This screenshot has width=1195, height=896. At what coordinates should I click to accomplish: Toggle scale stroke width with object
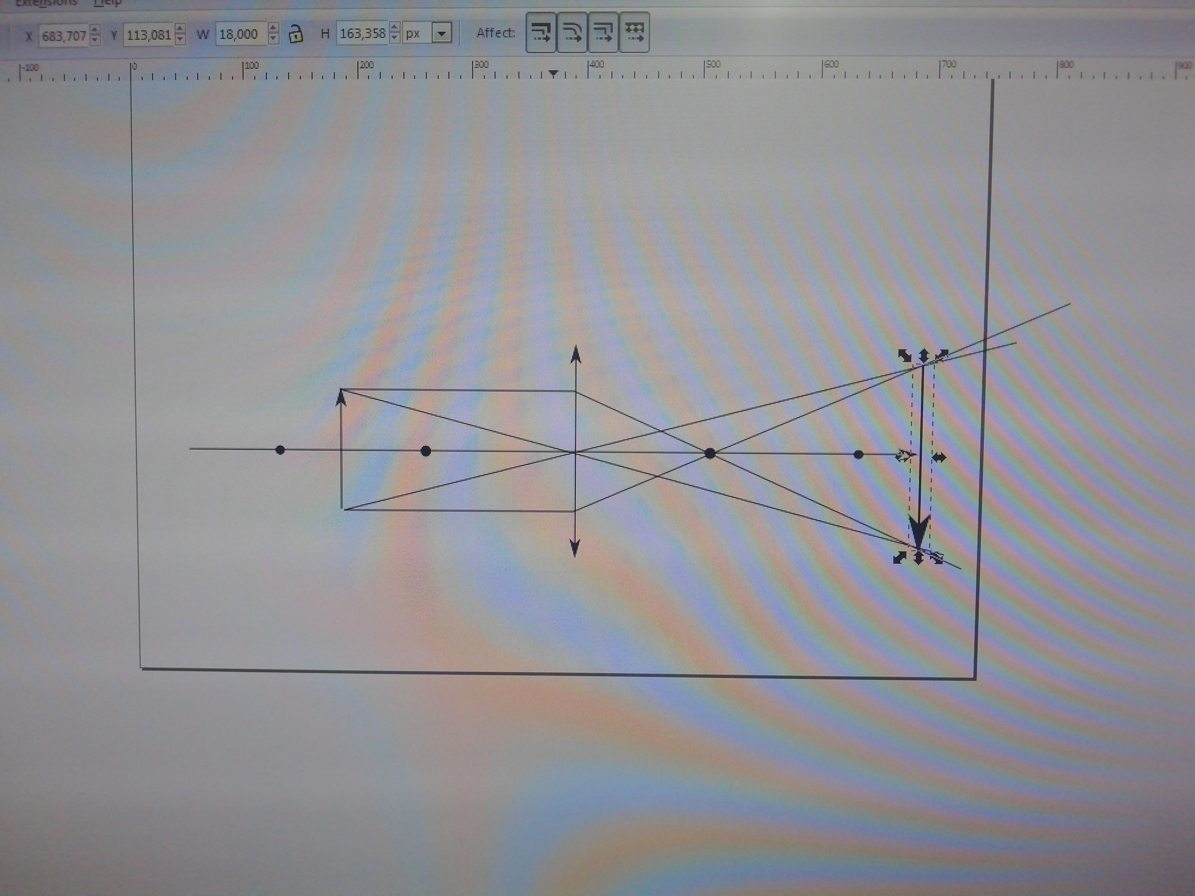click(541, 33)
